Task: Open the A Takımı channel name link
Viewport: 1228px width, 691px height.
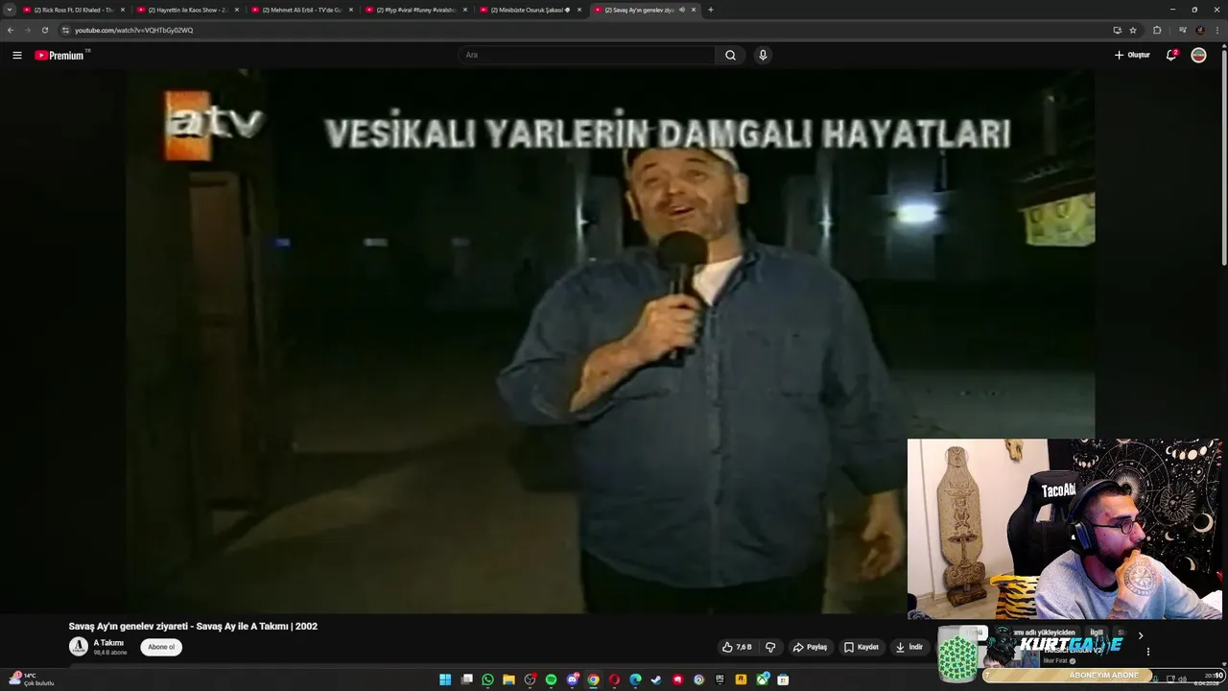Action: [108, 643]
